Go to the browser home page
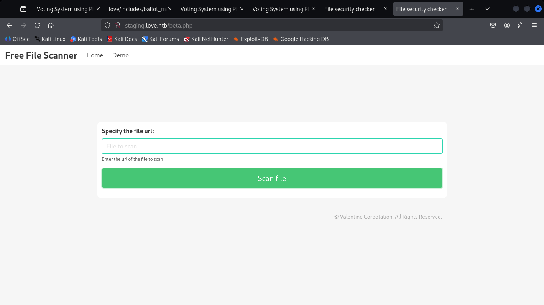This screenshot has height=305, width=544. pyautogui.click(x=51, y=25)
